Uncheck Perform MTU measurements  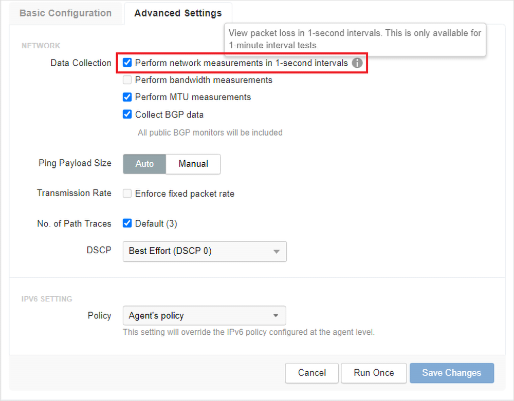coord(127,97)
